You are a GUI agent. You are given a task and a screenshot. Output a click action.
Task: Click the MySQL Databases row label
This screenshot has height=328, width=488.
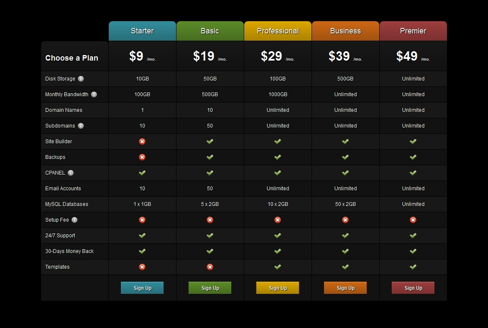click(x=66, y=204)
